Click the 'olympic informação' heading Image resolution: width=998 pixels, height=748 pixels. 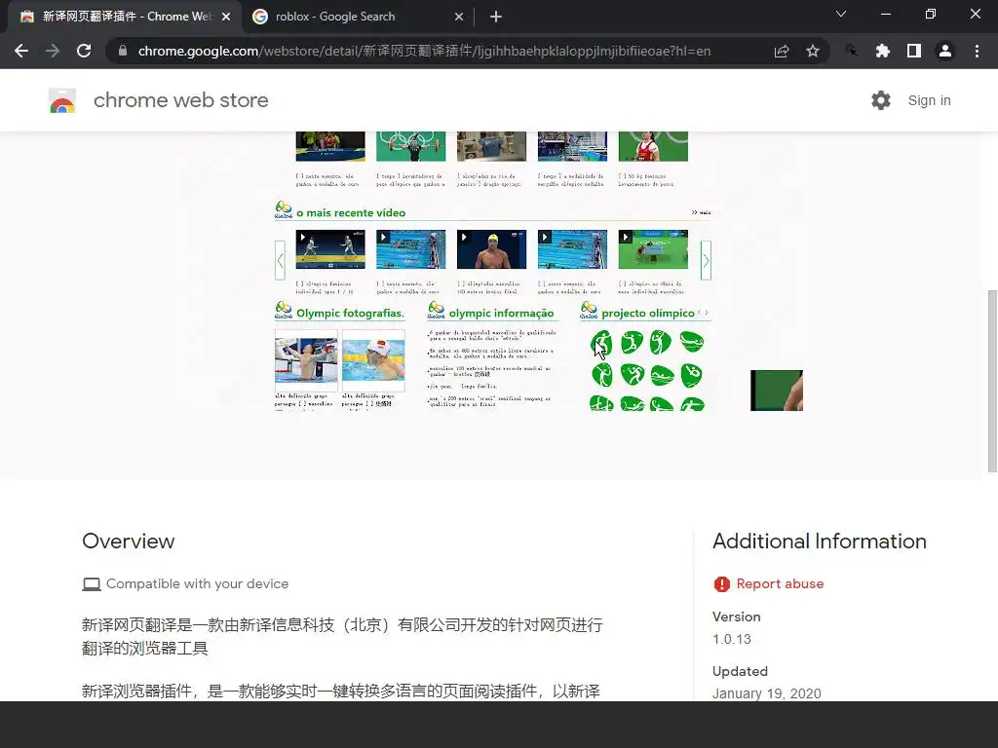502,313
